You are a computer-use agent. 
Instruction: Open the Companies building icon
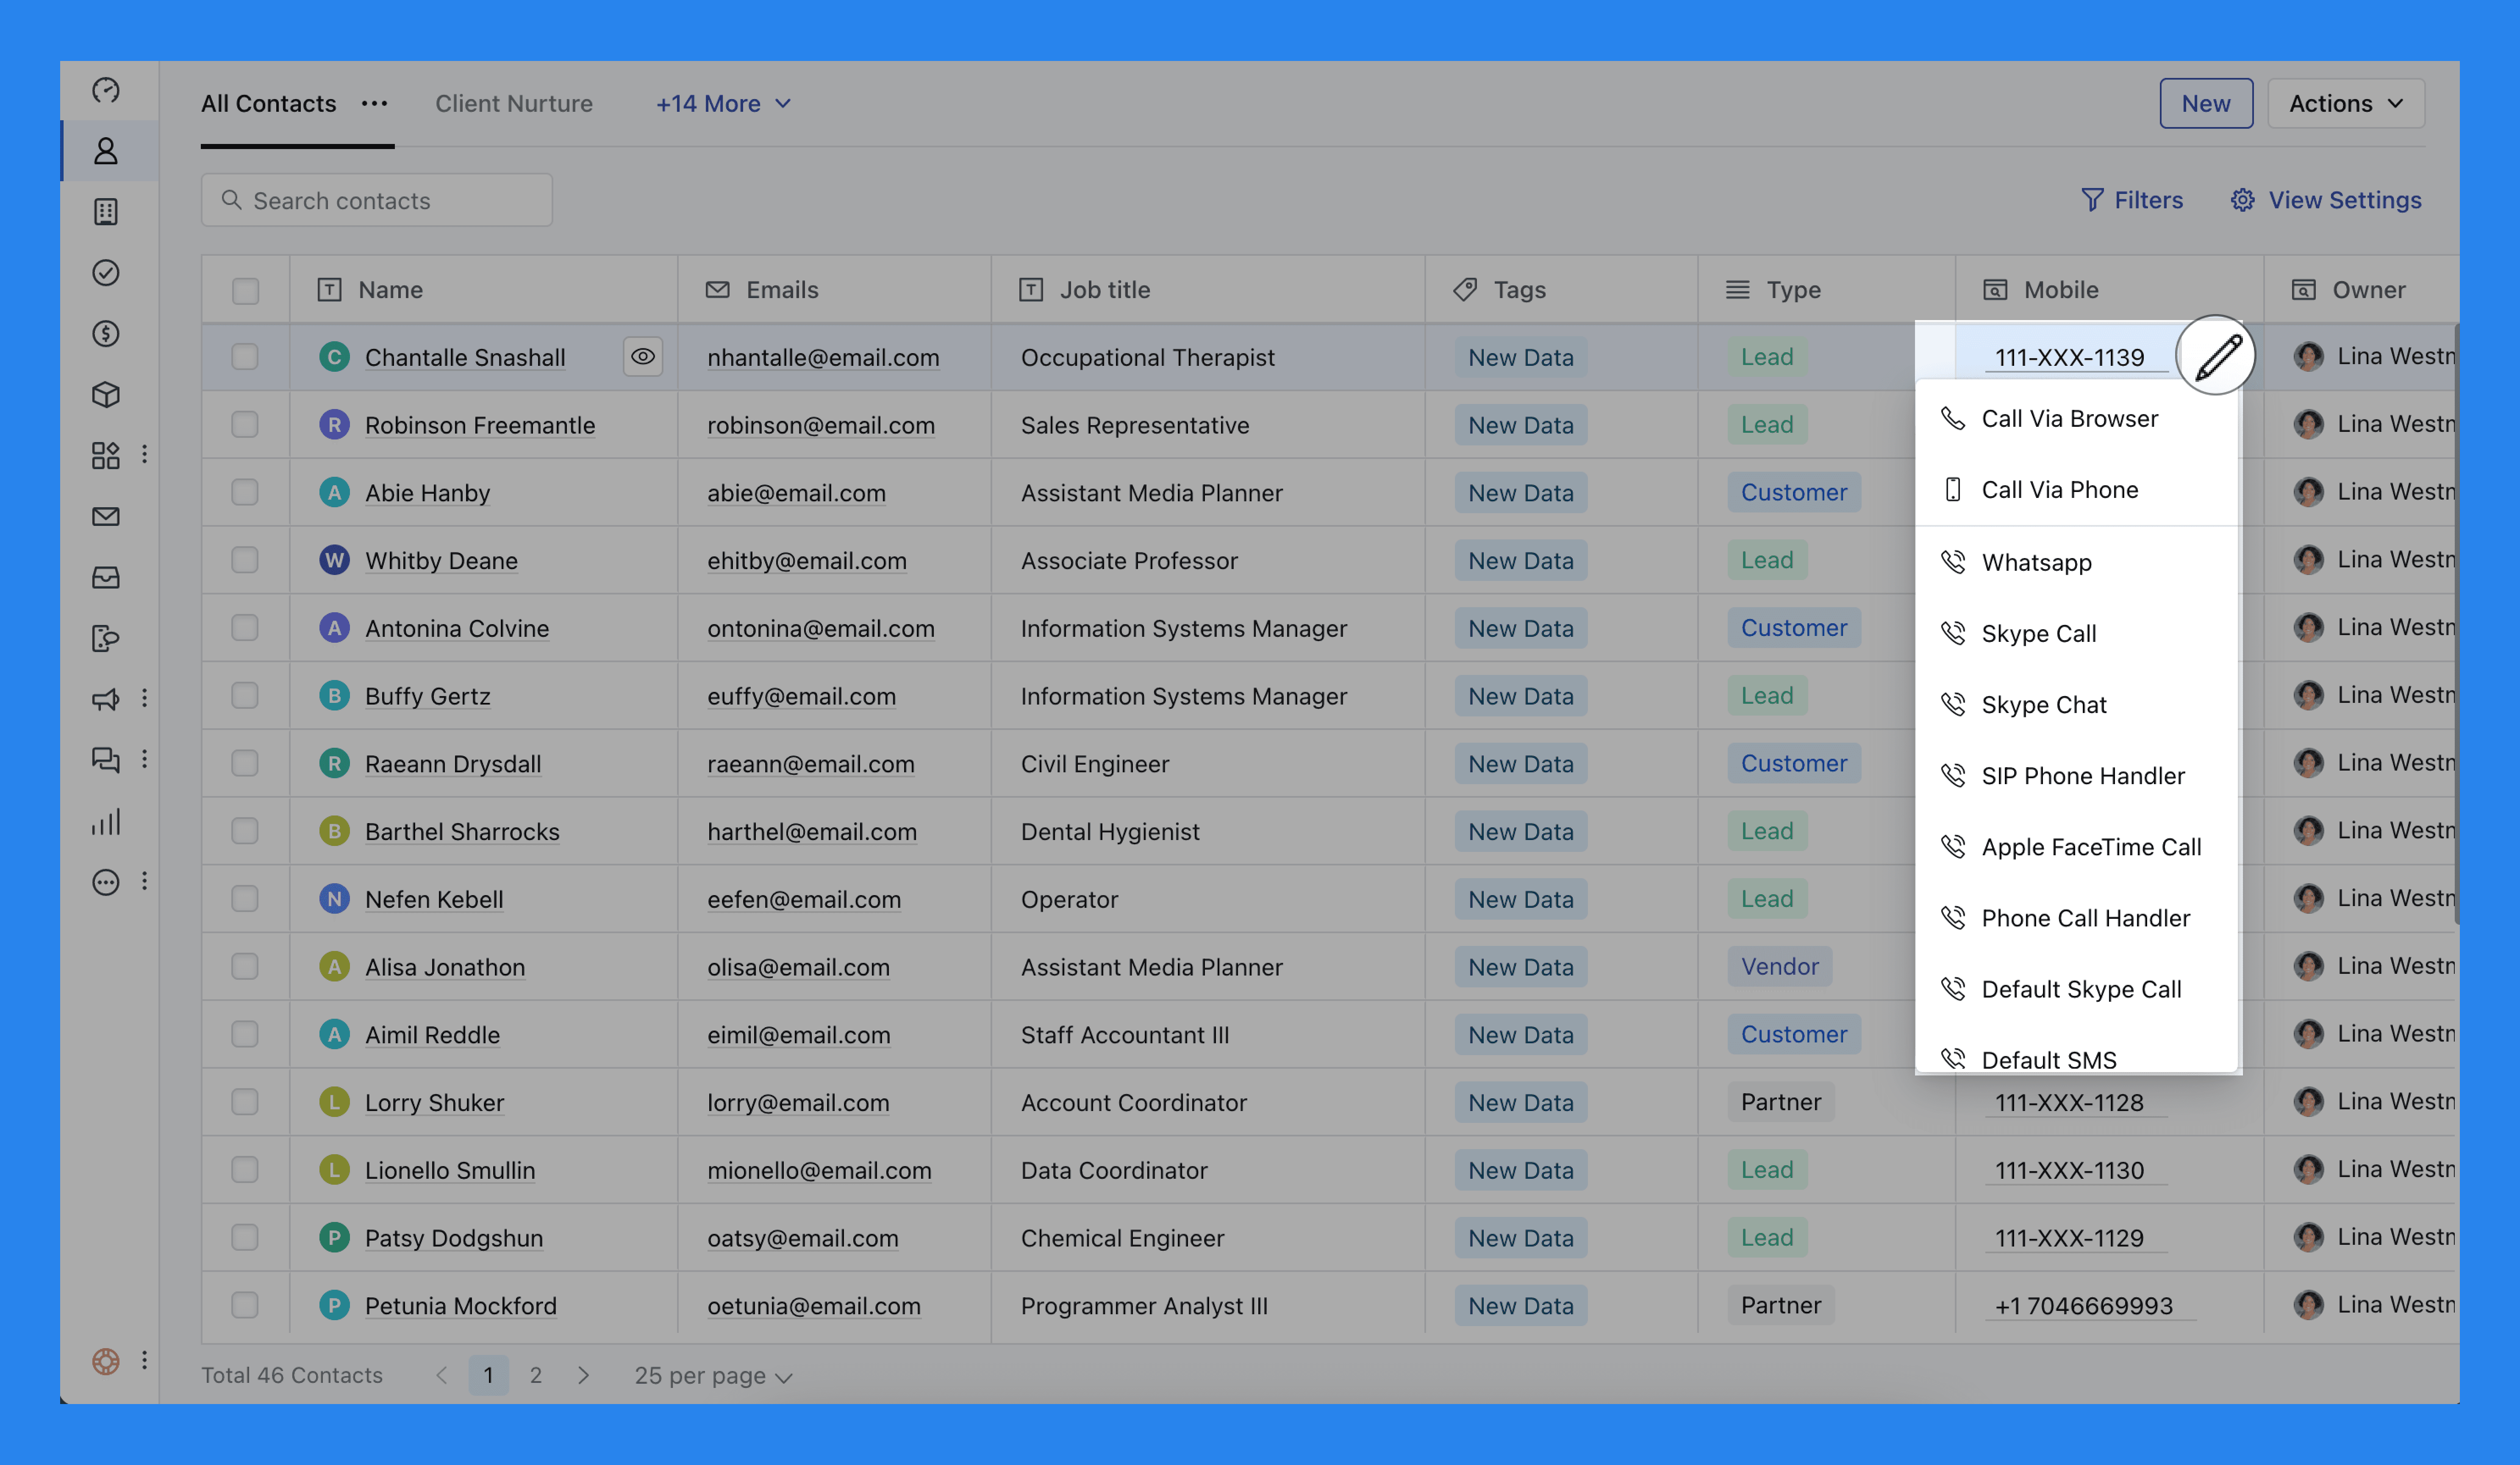pyautogui.click(x=105, y=212)
